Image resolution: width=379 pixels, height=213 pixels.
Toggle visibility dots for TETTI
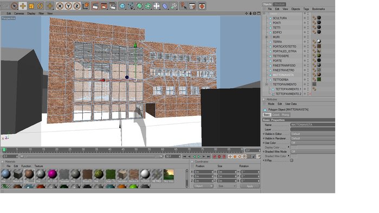pyautogui.click(x=308, y=28)
